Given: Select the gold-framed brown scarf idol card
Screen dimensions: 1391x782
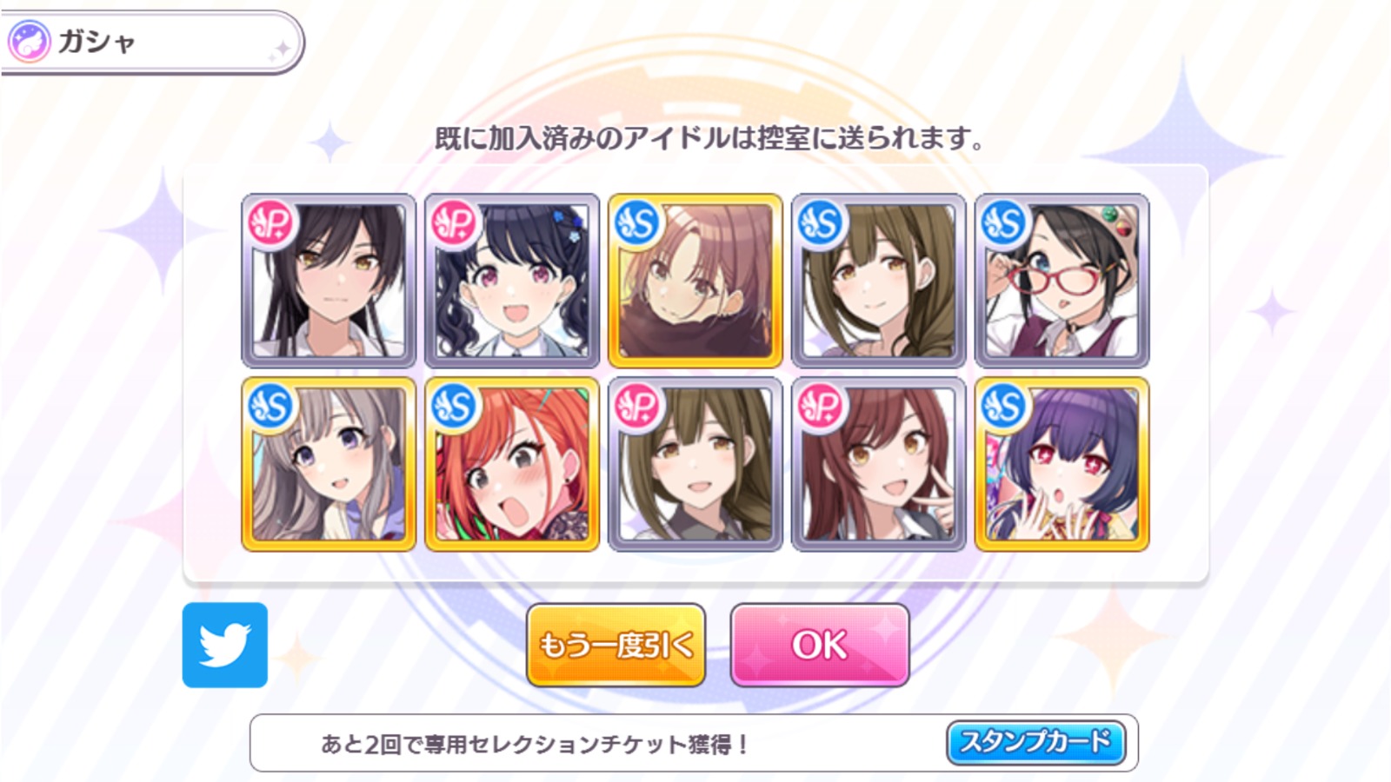Looking at the screenshot, I should [695, 281].
